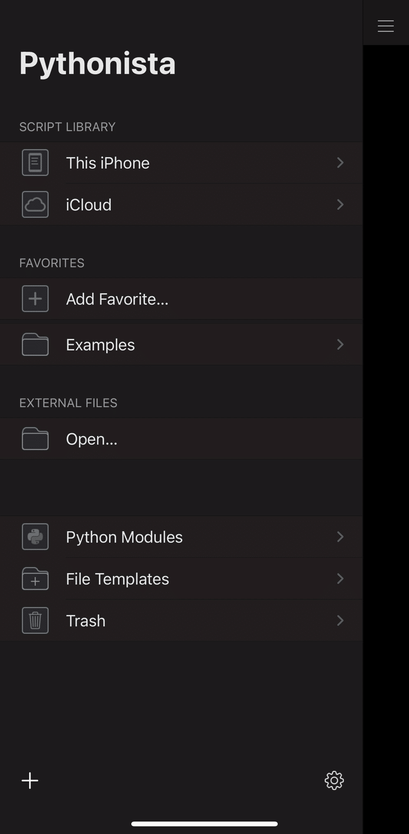Create new file with bottom plus button
Image resolution: width=409 pixels, height=834 pixels.
[30, 781]
